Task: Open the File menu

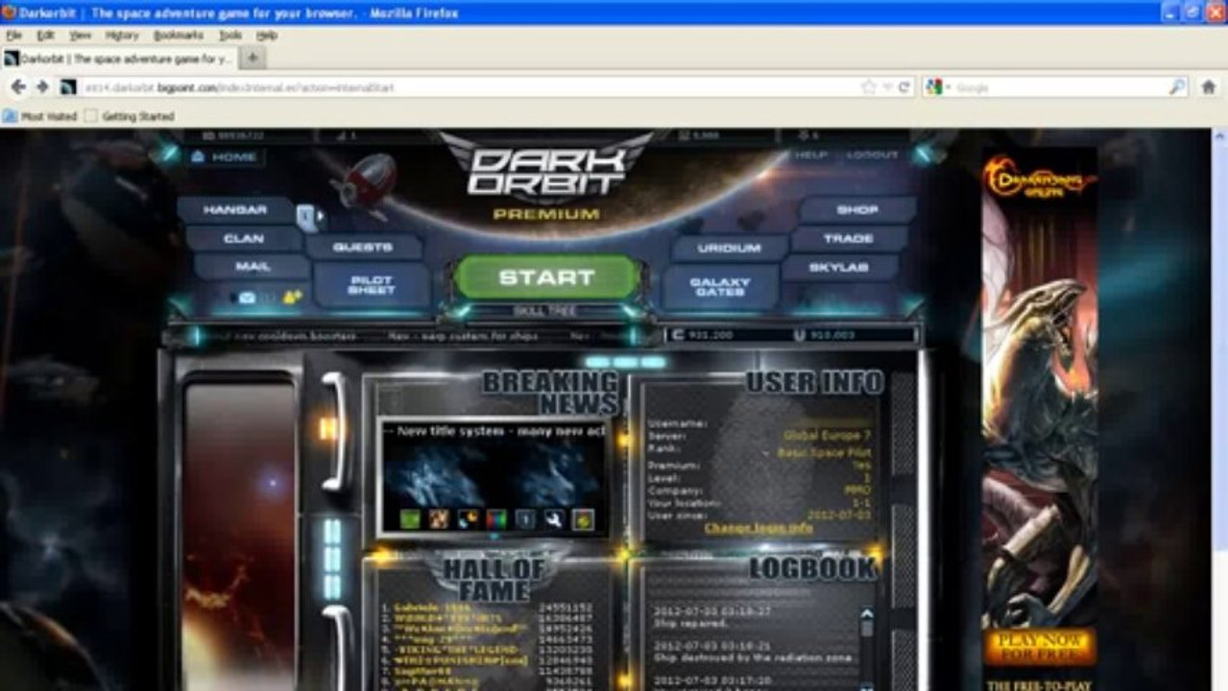Action: (13, 35)
